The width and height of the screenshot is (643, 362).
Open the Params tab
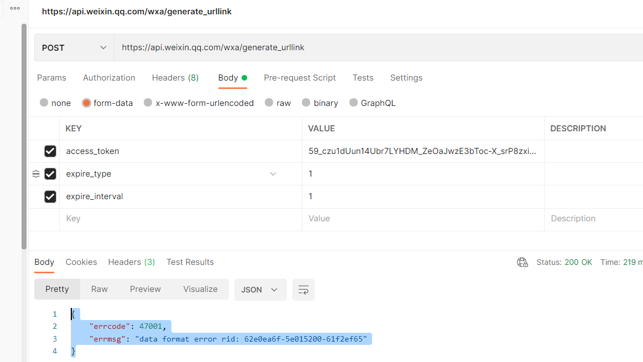51,78
